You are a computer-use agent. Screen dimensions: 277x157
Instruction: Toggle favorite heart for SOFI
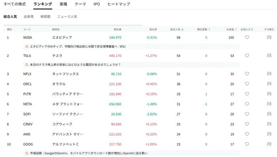(x=247, y=114)
